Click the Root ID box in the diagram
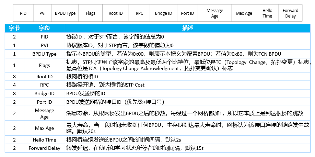The image size is (315, 157). tap(116, 13)
